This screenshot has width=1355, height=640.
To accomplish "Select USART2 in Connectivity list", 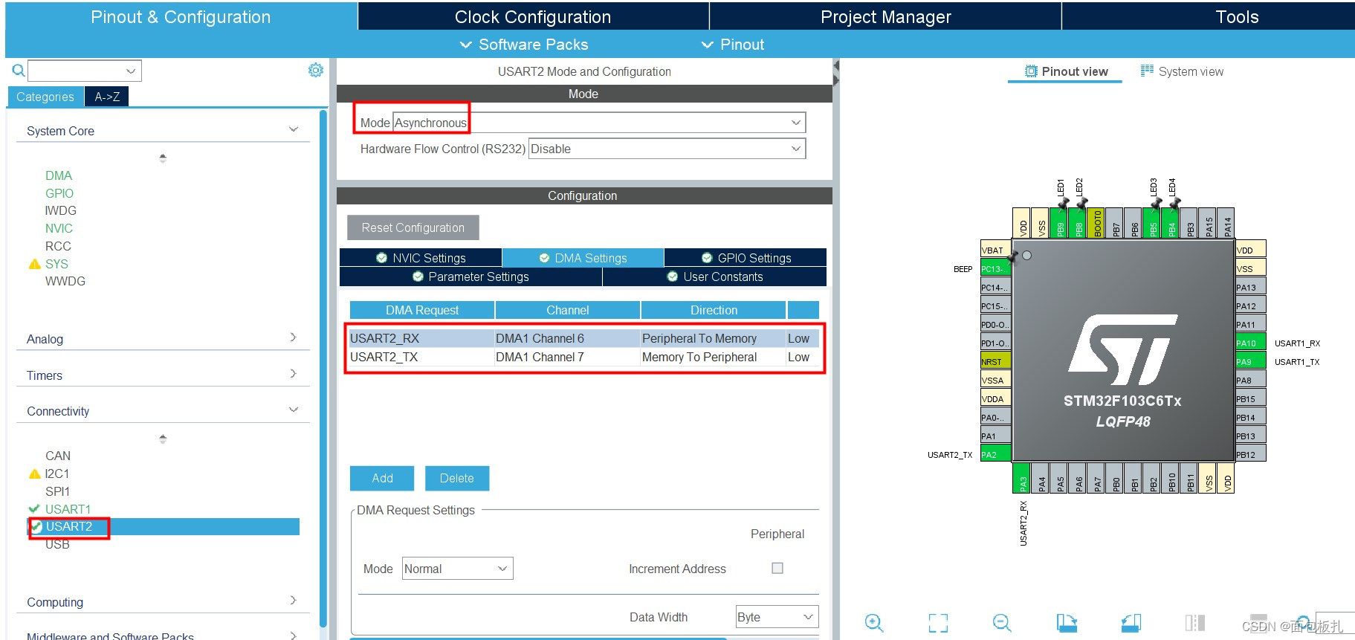I will coord(164,526).
